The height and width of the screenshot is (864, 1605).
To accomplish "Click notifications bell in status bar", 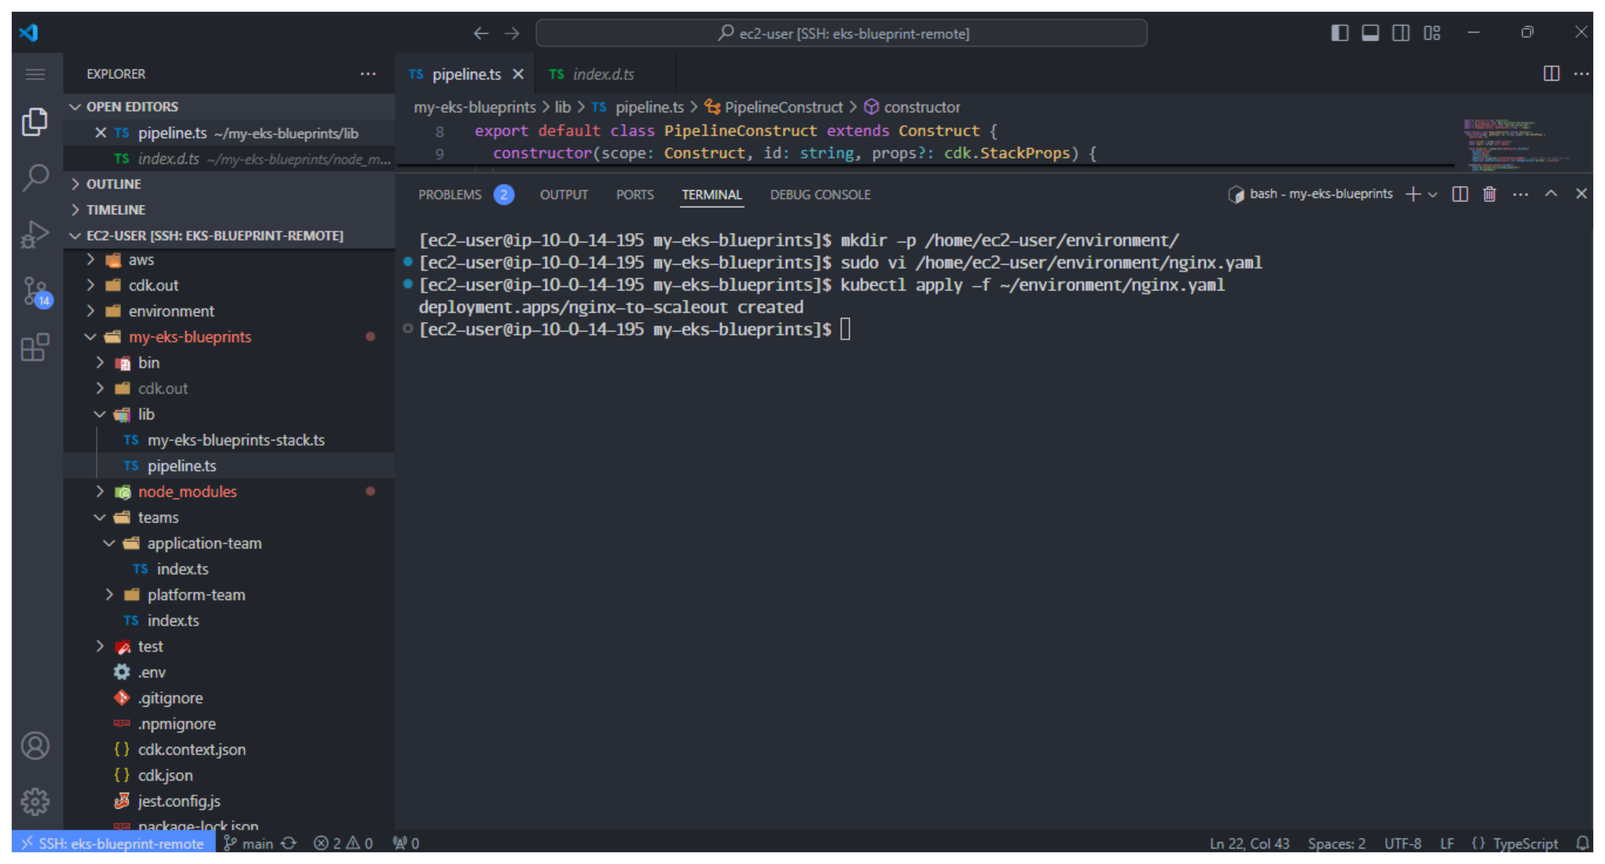I will click(1582, 843).
